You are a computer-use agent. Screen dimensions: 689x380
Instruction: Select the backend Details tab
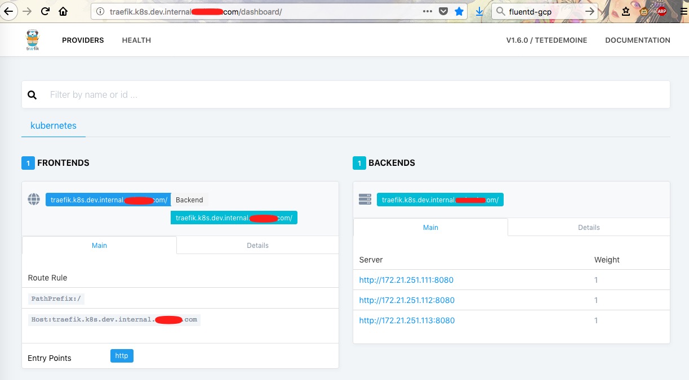(x=589, y=227)
